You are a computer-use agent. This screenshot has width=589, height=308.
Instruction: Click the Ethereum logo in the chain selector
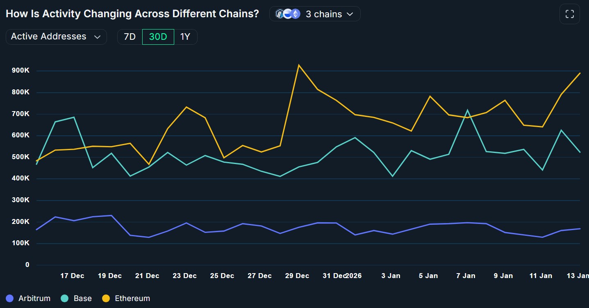(296, 14)
